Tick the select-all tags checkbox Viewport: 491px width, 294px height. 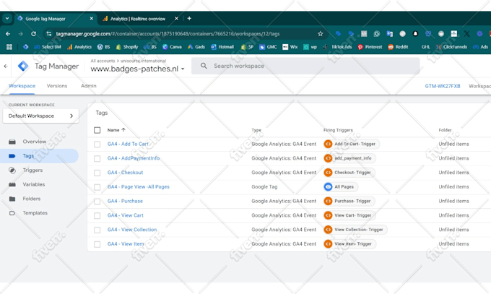point(97,130)
